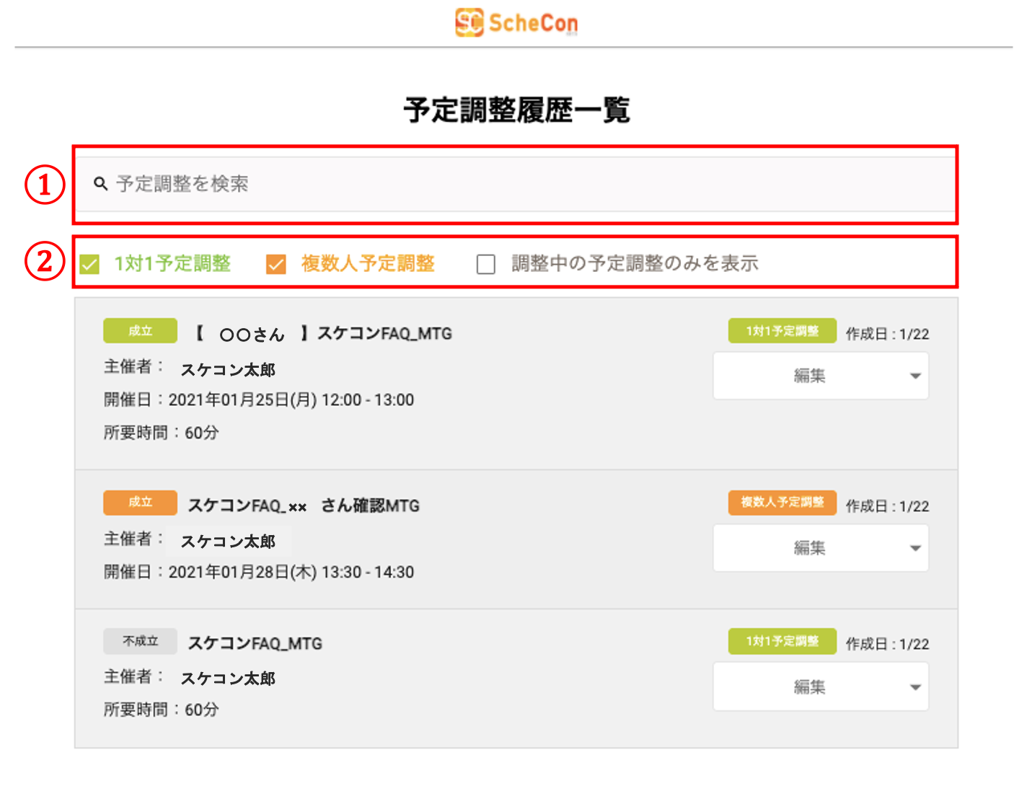Click the search field for schedule adjustments
Viewport: 1014px width, 799px height.
coord(515,184)
